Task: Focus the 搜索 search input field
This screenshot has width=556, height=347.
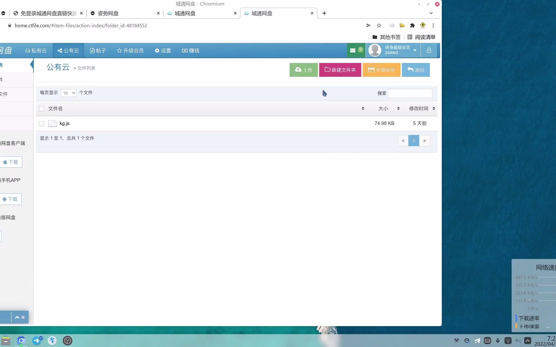Action: coord(410,93)
